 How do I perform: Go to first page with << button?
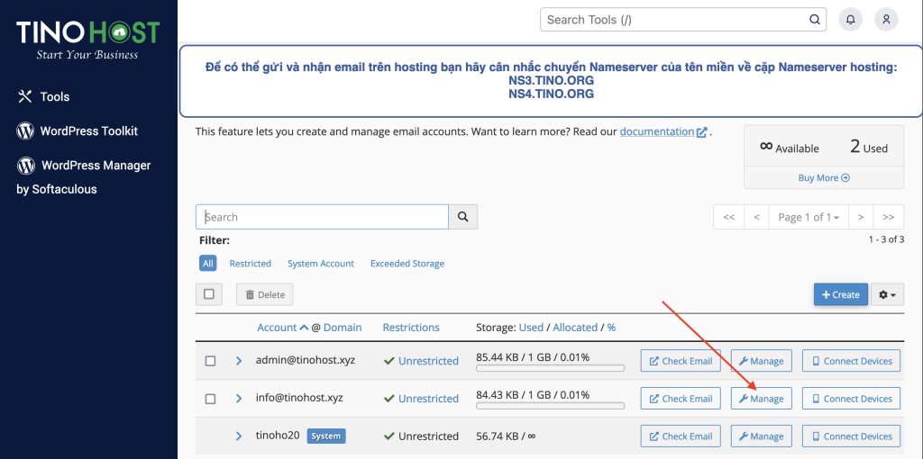728,217
